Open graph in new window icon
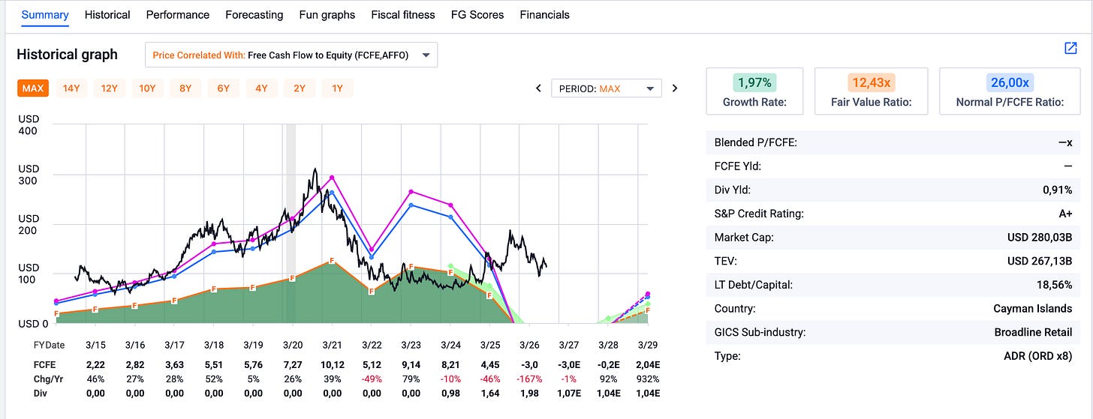The width and height of the screenshot is (1093, 419). tap(1070, 48)
